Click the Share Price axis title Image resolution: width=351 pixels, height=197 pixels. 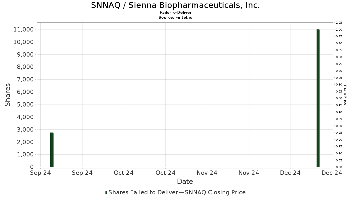[345, 95]
